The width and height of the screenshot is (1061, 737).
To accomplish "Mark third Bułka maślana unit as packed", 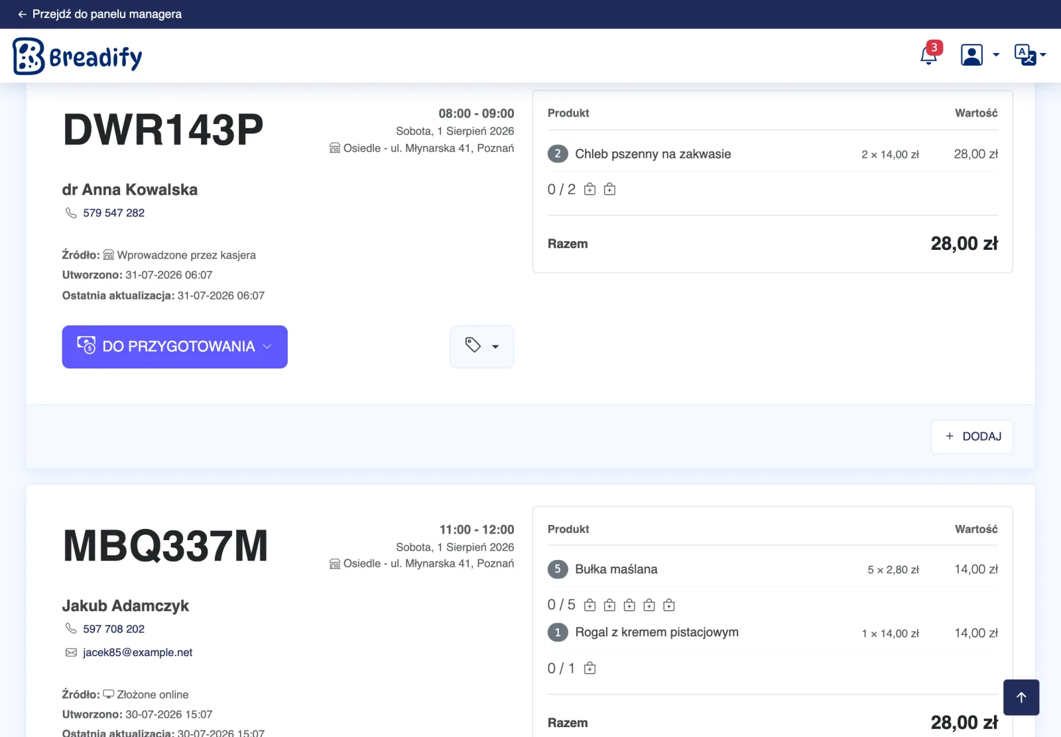I will pos(629,605).
